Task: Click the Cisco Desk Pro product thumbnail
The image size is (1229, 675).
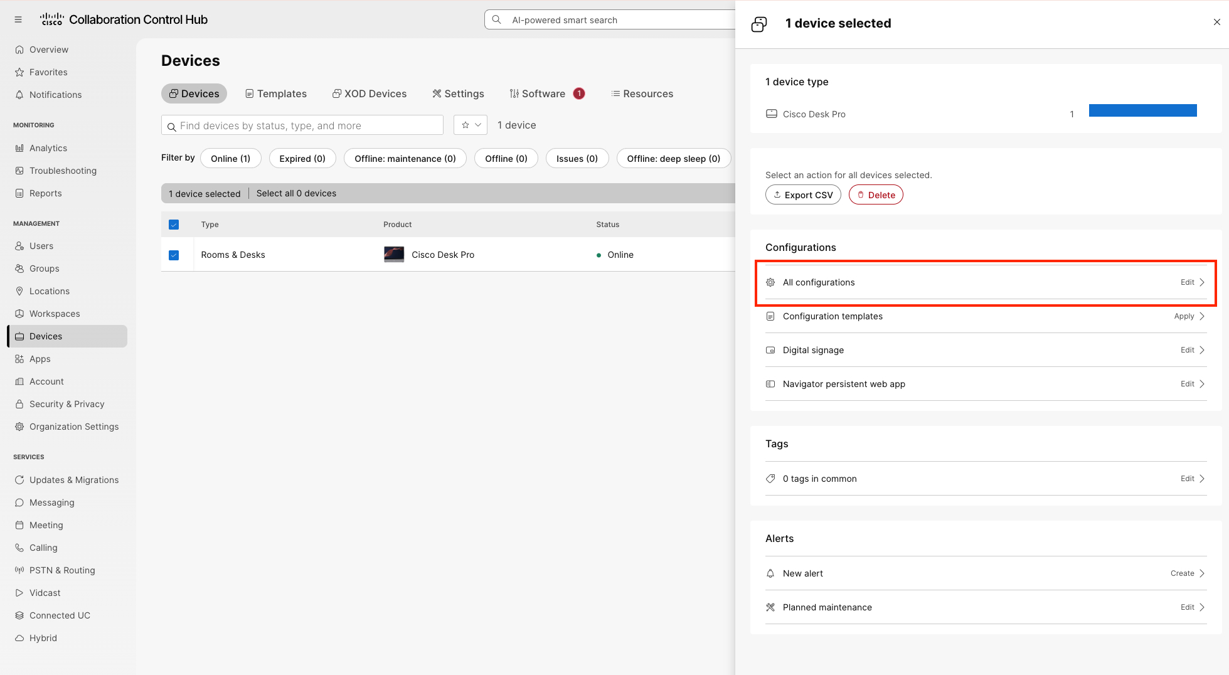Action: pos(394,254)
